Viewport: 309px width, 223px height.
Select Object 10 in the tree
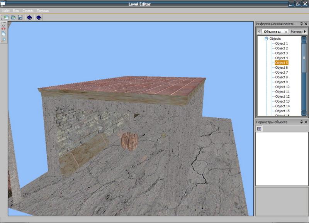point(282,87)
